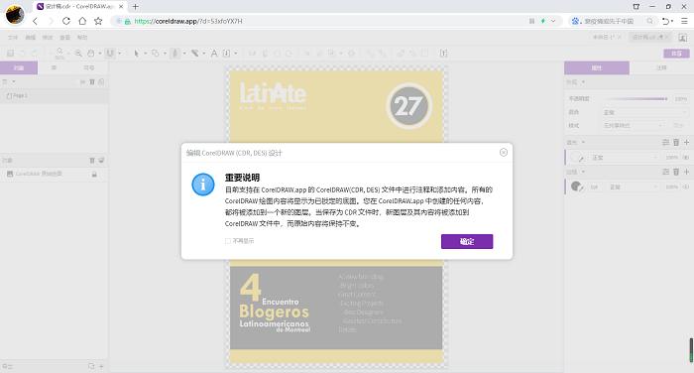This screenshot has width=694, height=373.
Task: Open the blend mode 正常 dropdown
Action: tap(645, 112)
